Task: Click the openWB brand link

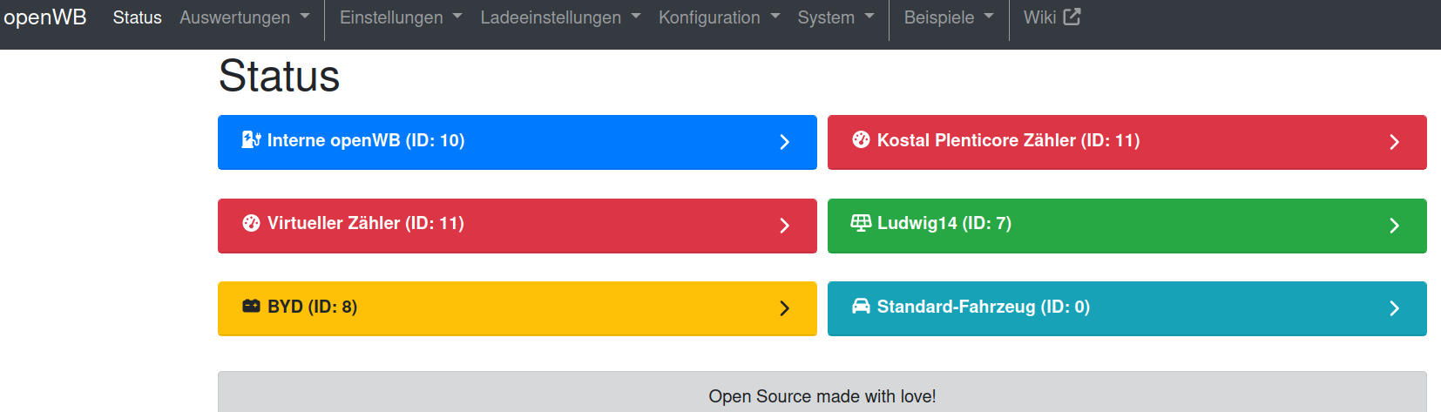Action: (45, 17)
